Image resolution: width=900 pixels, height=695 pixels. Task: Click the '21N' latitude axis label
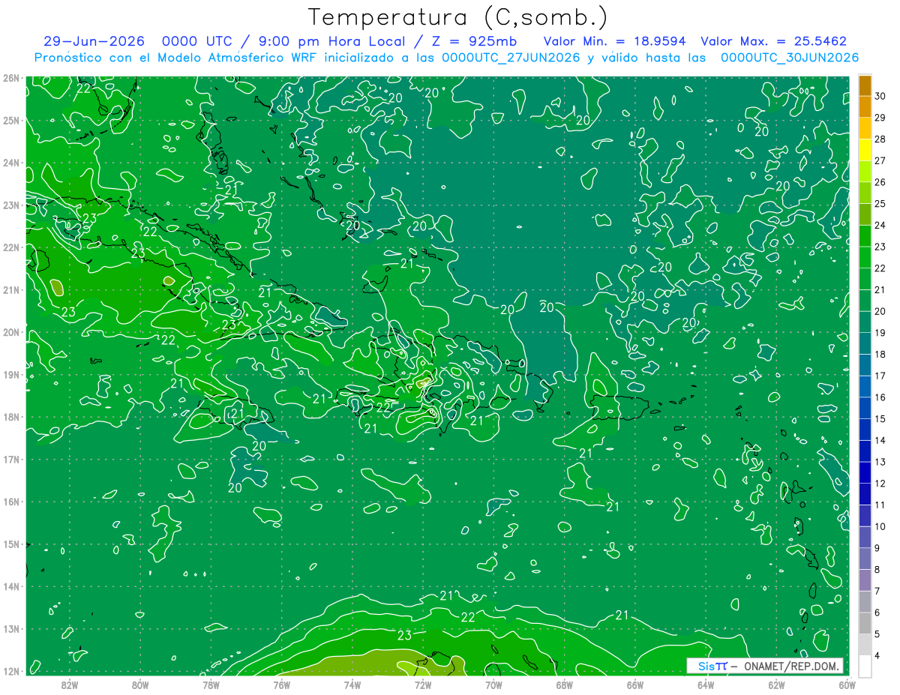pos(11,290)
